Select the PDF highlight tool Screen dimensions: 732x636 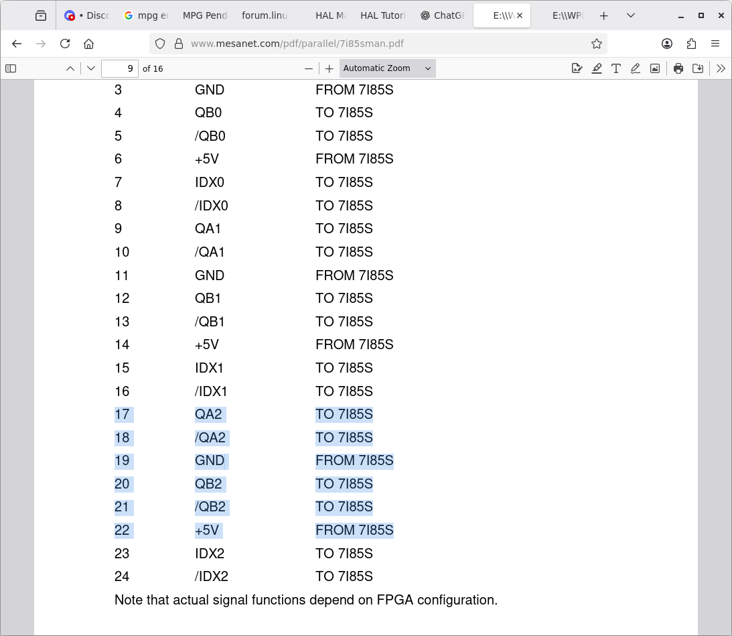596,68
